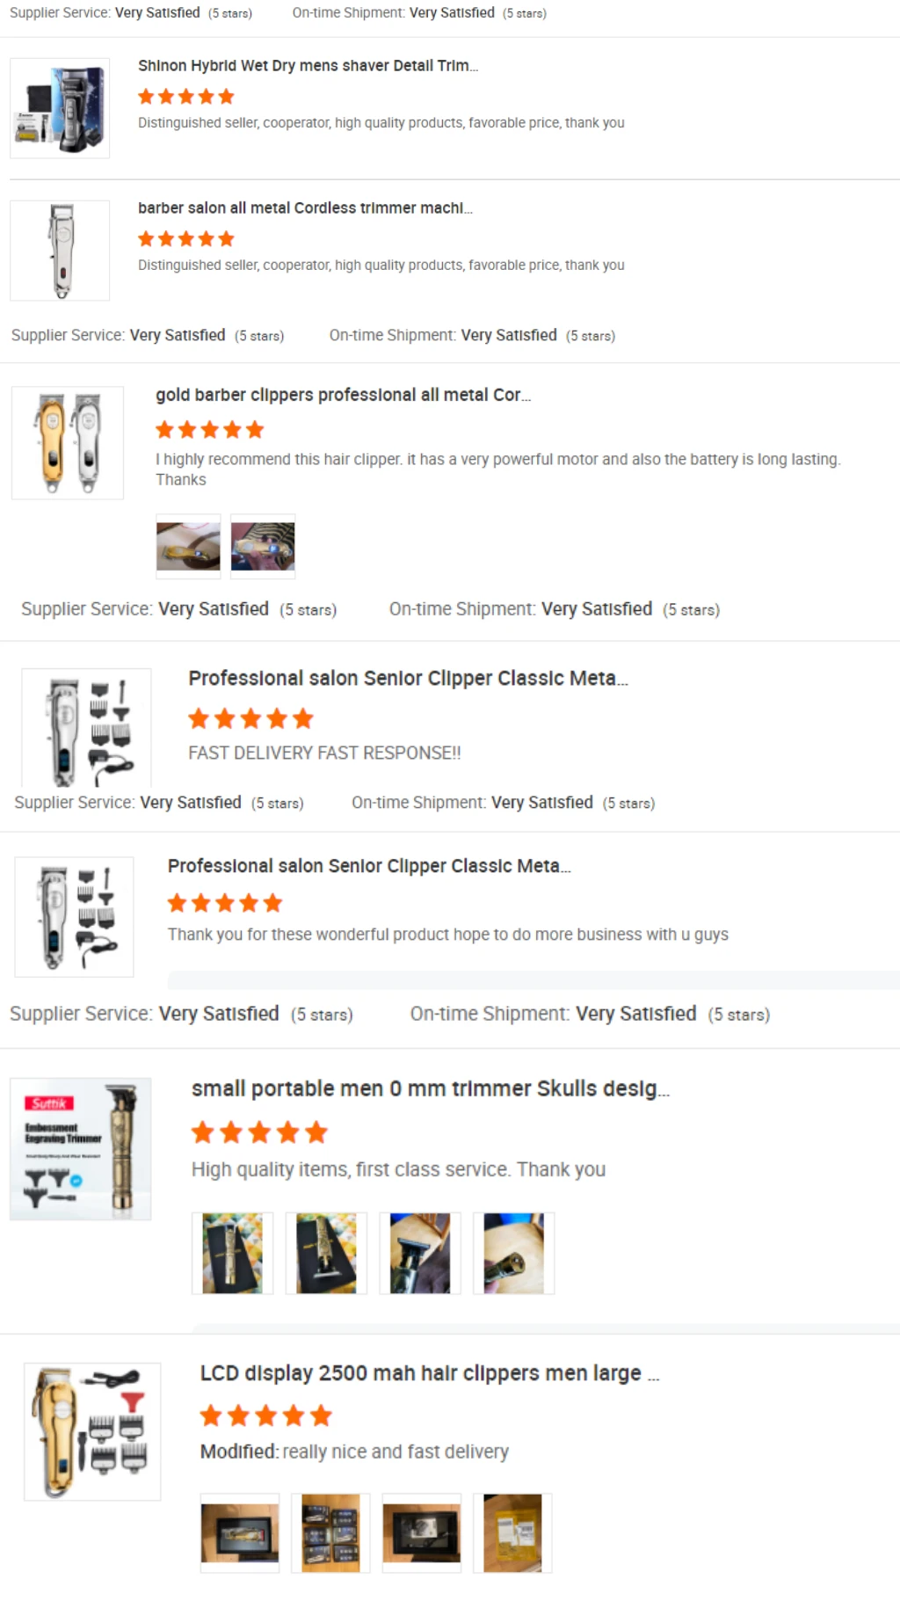Click the gold LCD hair clippers product thumbnail
This screenshot has height=1601, width=900.
(x=92, y=1431)
